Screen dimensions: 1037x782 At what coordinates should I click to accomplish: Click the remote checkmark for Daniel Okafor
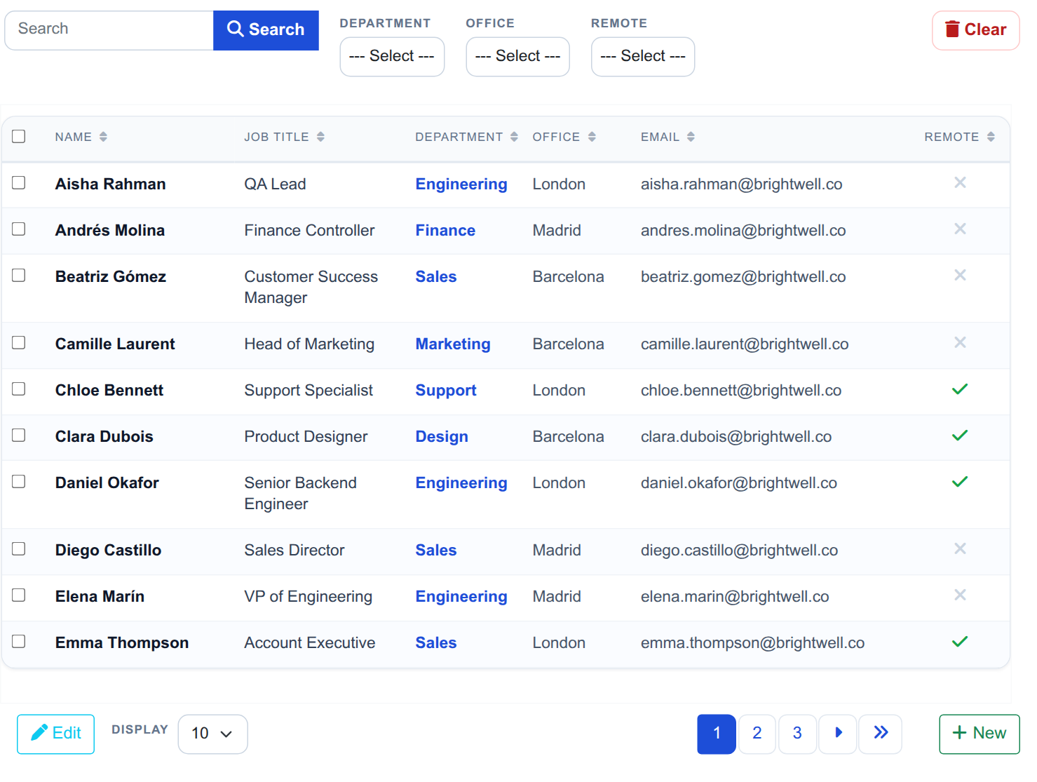(x=960, y=482)
